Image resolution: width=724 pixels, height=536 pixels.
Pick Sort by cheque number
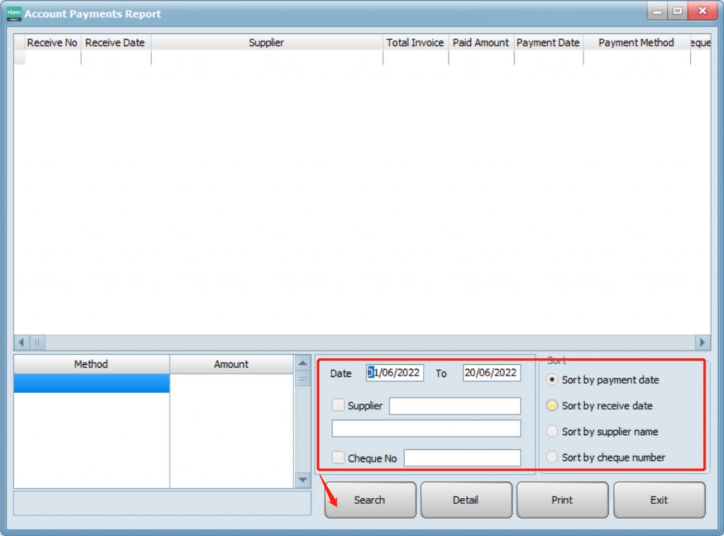coord(552,458)
